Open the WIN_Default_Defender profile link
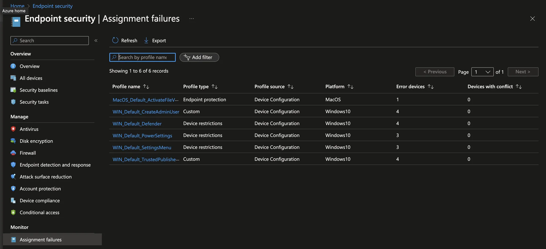This screenshot has width=546, height=249. tap(137, 124)
